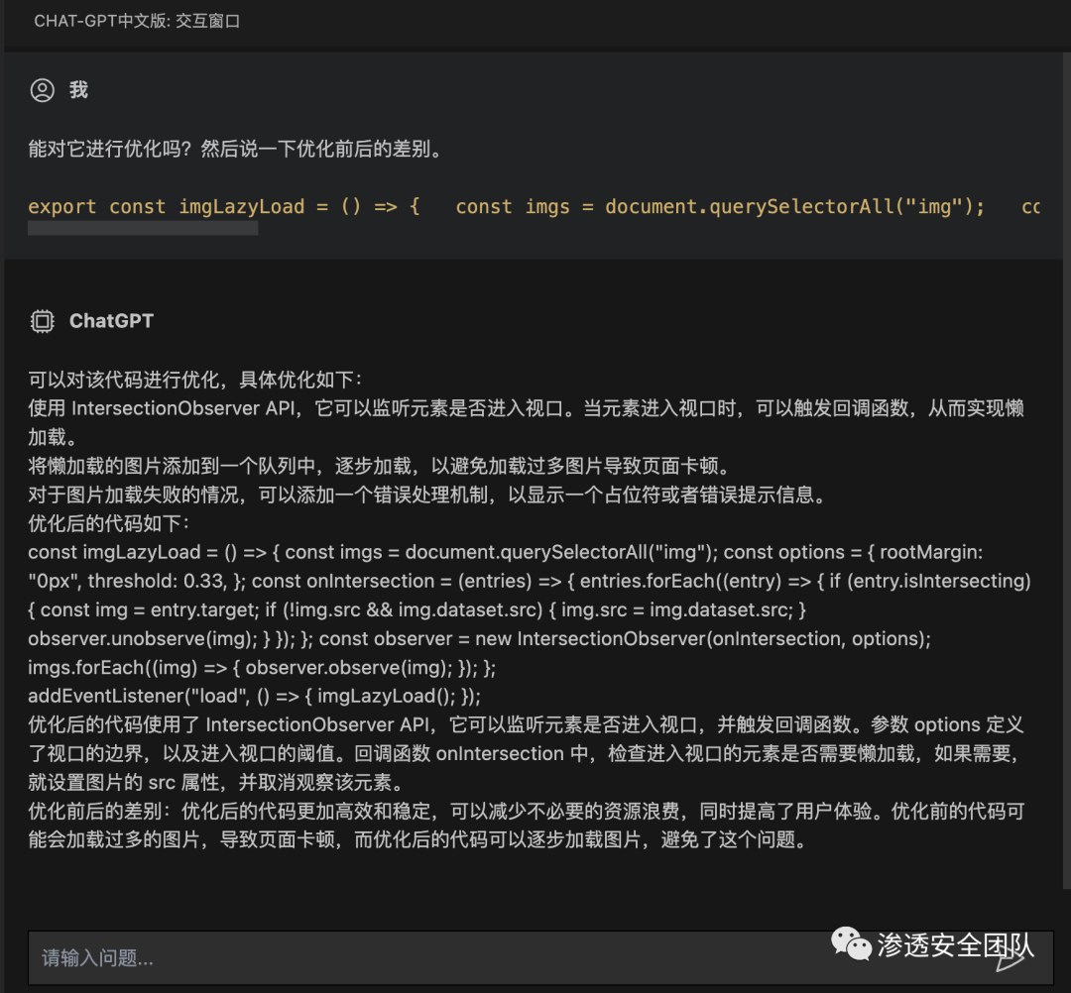Click the code line export const imgLazyLoad
The width and height of the screenshot is (1071, 993).
[x=534, y=207]
